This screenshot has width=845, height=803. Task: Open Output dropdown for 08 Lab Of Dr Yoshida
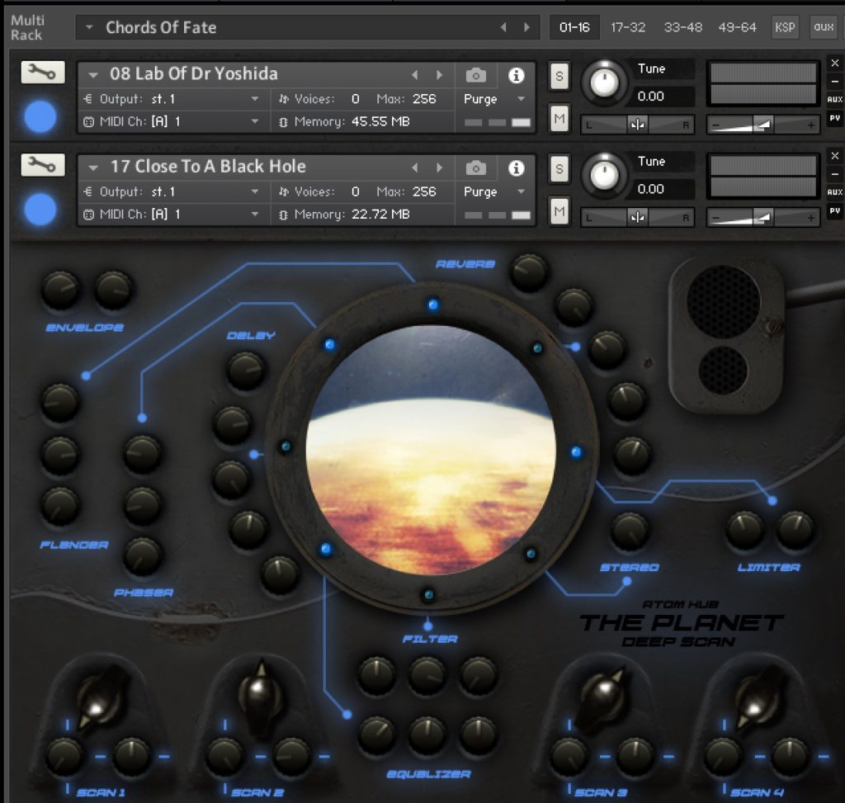[255, 99]
